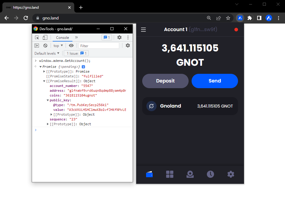Toggle the DevTools device toolbar
This screenshot has width=285, height=205.
point(45,38)
